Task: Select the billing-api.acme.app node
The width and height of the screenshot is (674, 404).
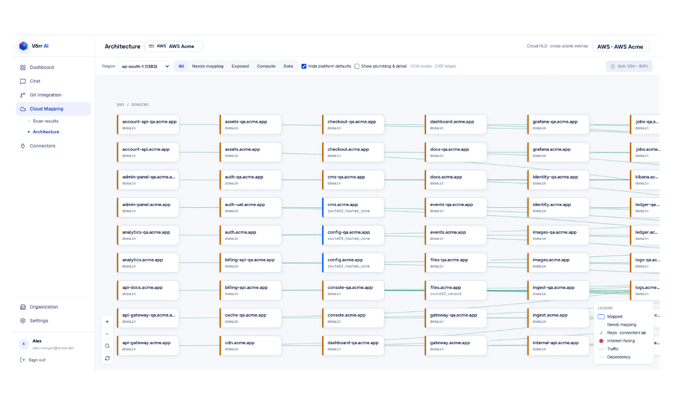Action: pyautogui.click(x=250, y=290)
